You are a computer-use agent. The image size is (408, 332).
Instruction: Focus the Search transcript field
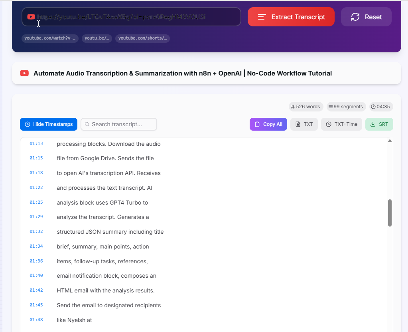tap(119, 124)
